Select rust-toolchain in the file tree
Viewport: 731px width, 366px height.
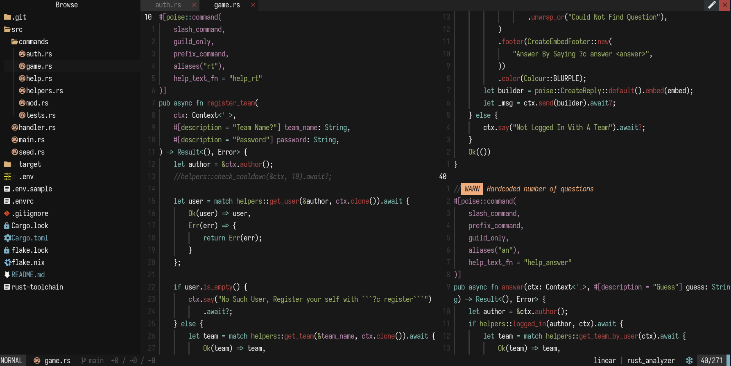click(37, 287)
